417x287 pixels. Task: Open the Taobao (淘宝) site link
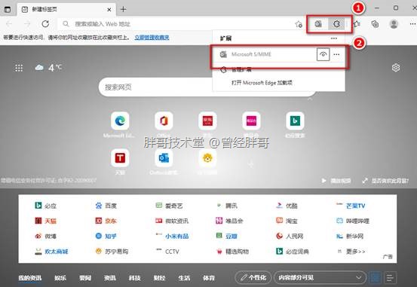point(287,221)
